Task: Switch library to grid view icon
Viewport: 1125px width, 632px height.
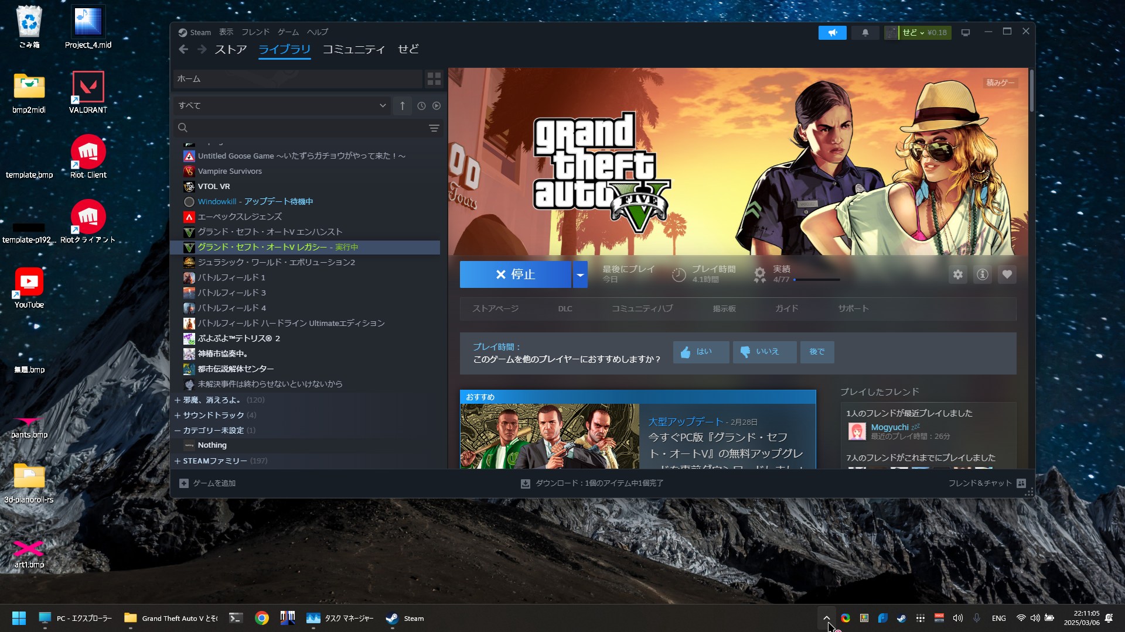Action: [x=434, y=78]
